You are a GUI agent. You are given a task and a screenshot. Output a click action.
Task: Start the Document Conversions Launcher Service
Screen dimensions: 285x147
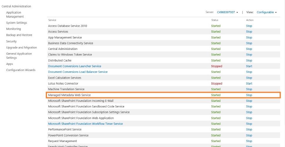[249, 66]
